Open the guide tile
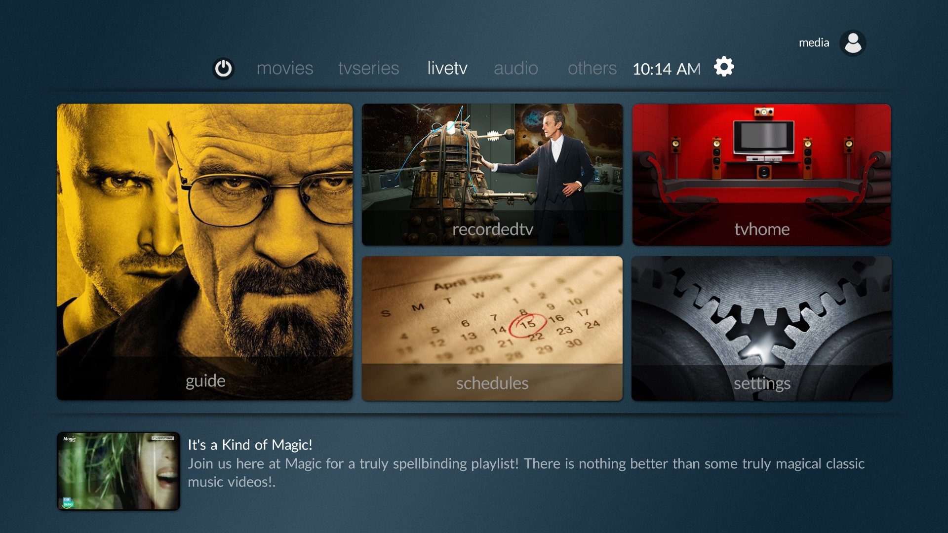948x533 pixels. pyautogui.click(x=204, y=252)
